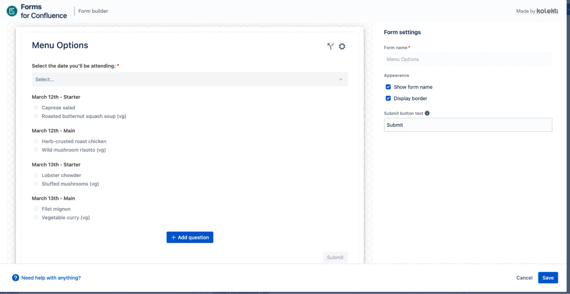Click the kolekti brand logo
This screenshot has width=570, height=294.
[547, 11]
